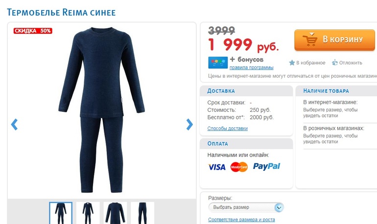Image resolution: width=377 pixels, height=224 pixels.
Task: Show the previous product image
Action: pyautogui.click(x=14, y=124)
